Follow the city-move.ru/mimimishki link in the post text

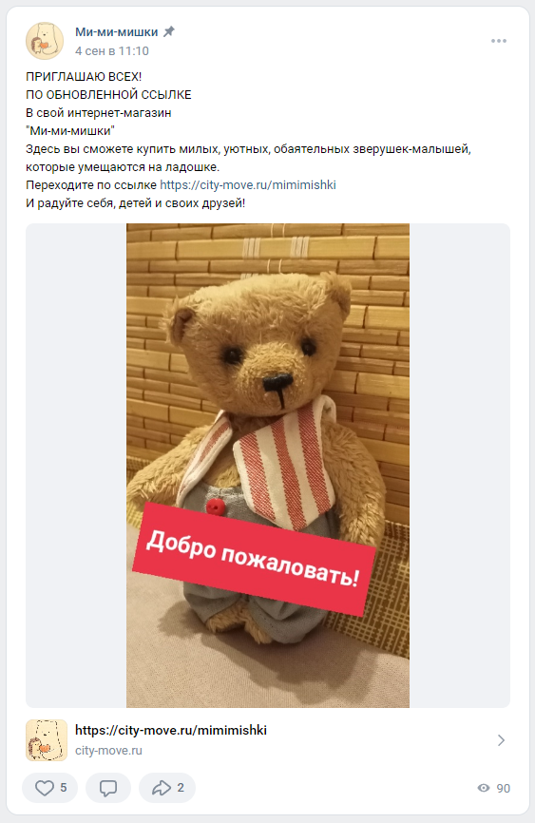tap(248, 184)
